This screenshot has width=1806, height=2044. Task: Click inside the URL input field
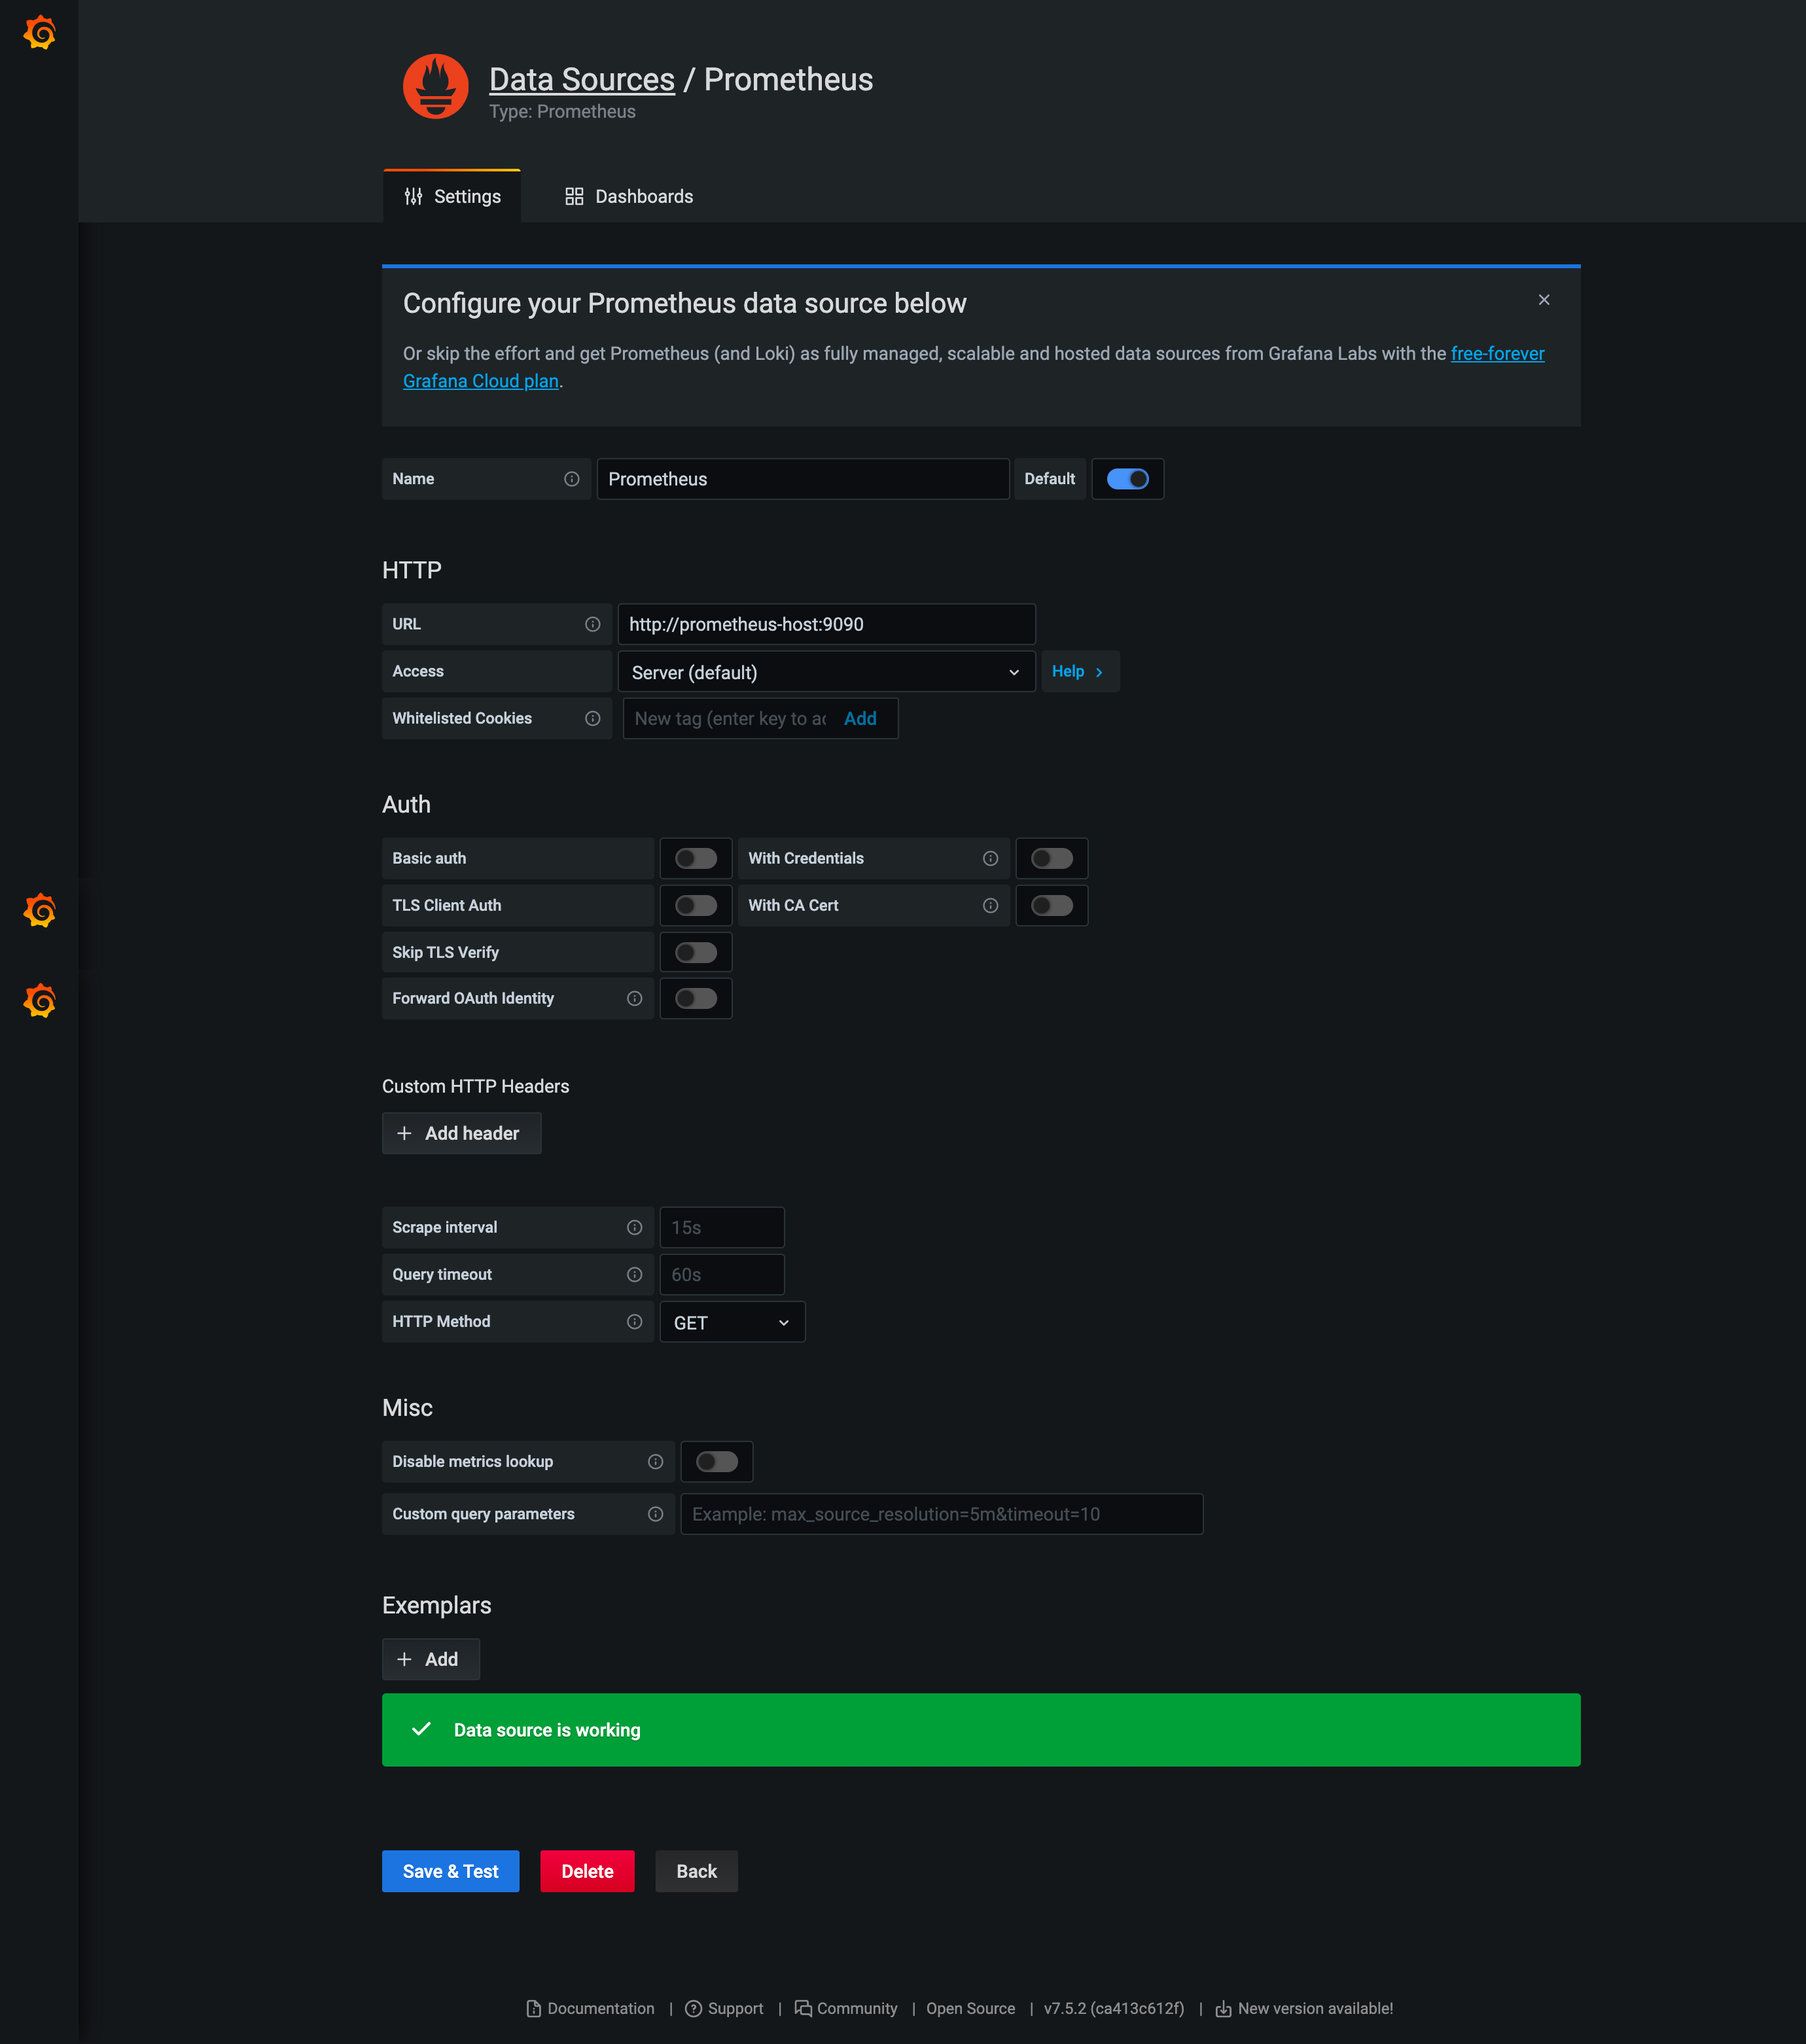pyautogui.click(x=825, y=624)
